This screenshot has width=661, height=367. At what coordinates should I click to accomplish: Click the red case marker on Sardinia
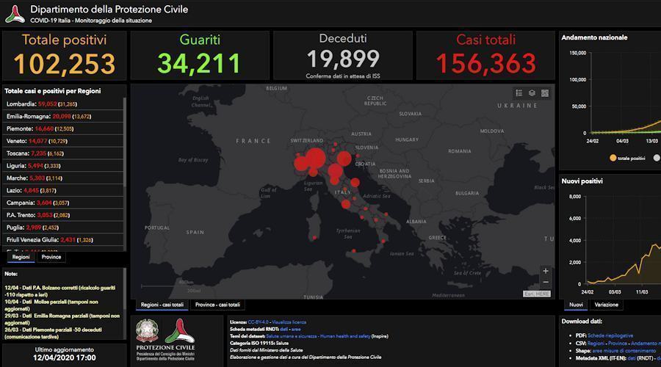(x=314, y=238)
